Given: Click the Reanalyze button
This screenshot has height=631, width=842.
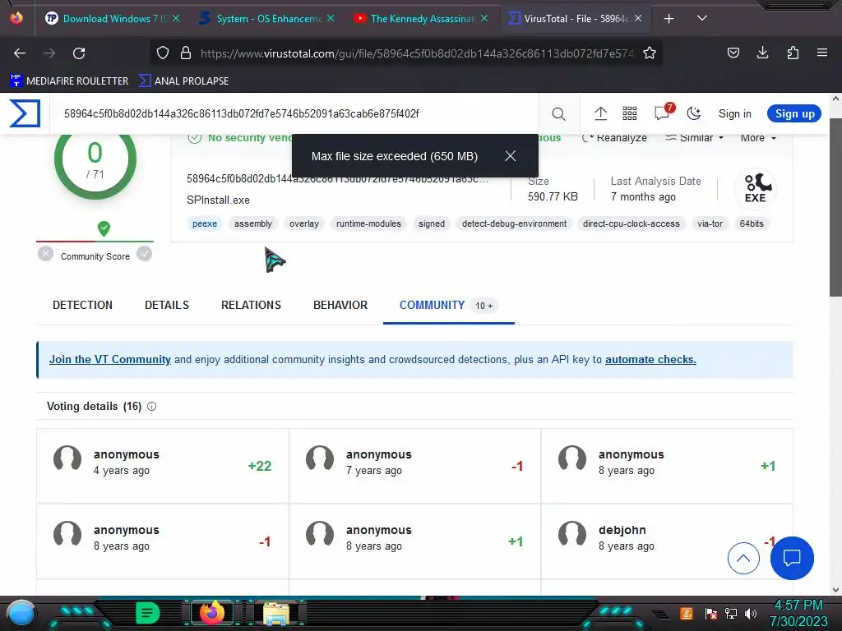Looking at the screenshot, I should pos(615,138).
